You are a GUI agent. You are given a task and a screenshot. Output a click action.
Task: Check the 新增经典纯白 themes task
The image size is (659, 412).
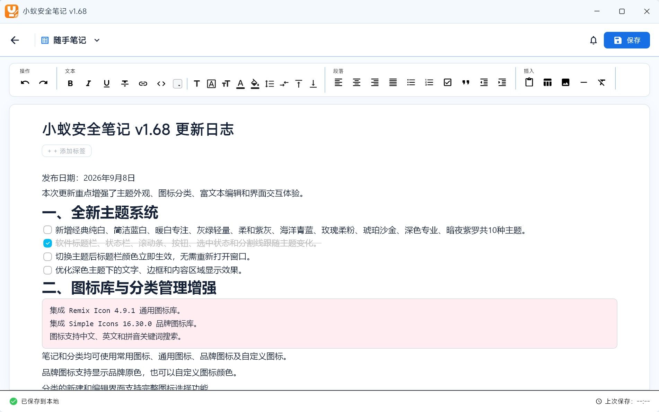coord(47,230)
